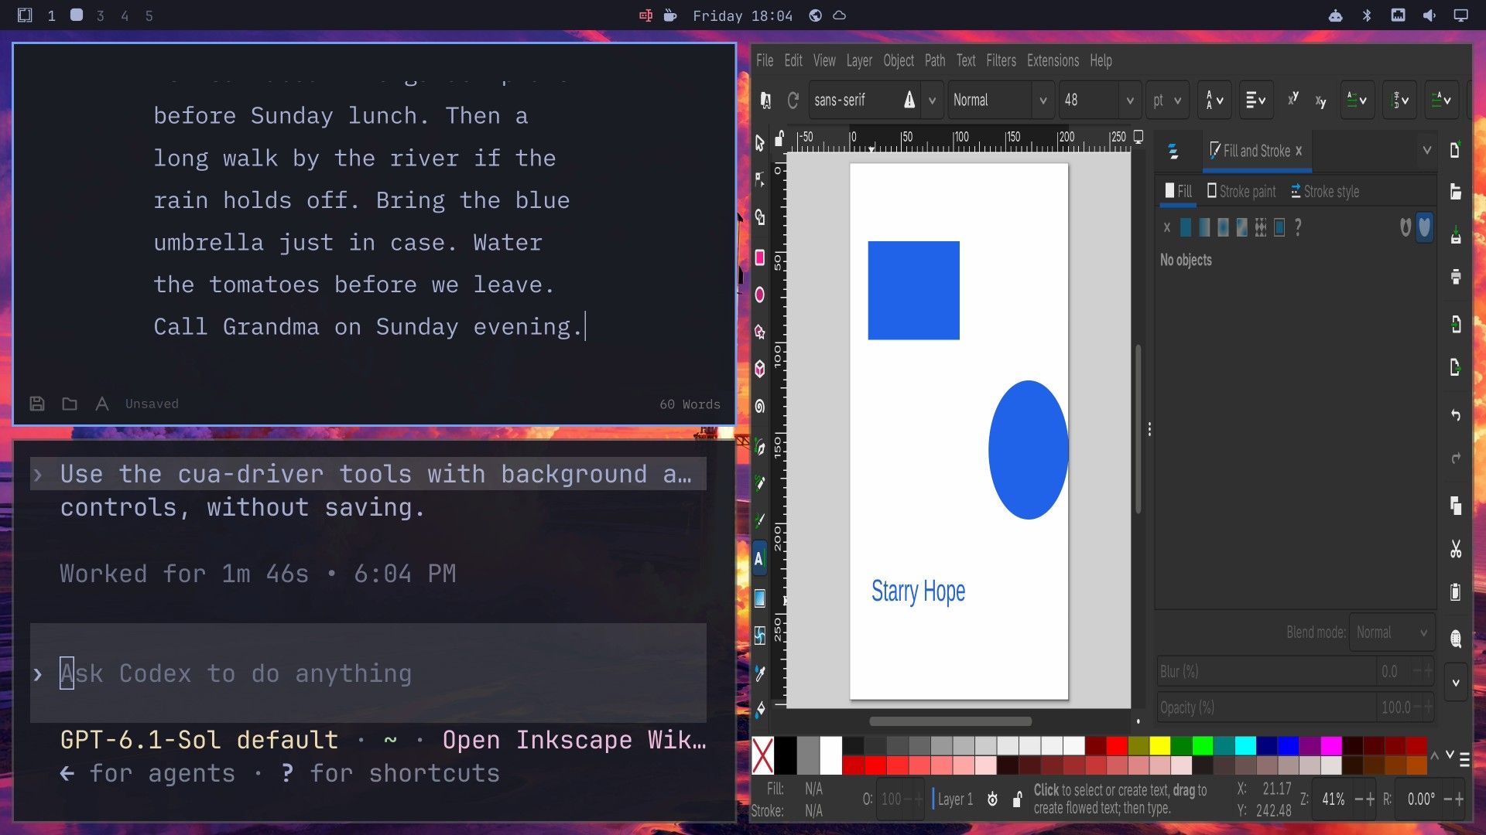1486x835 pixels.
Task: Click the Print icon in Inkscape commands bar
Action: point(1456,276)
